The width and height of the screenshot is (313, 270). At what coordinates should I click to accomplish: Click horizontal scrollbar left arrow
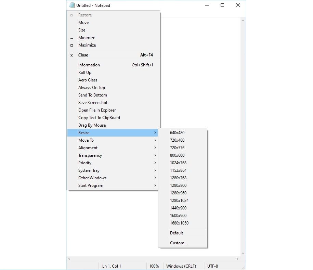click(x=69, y=259)
